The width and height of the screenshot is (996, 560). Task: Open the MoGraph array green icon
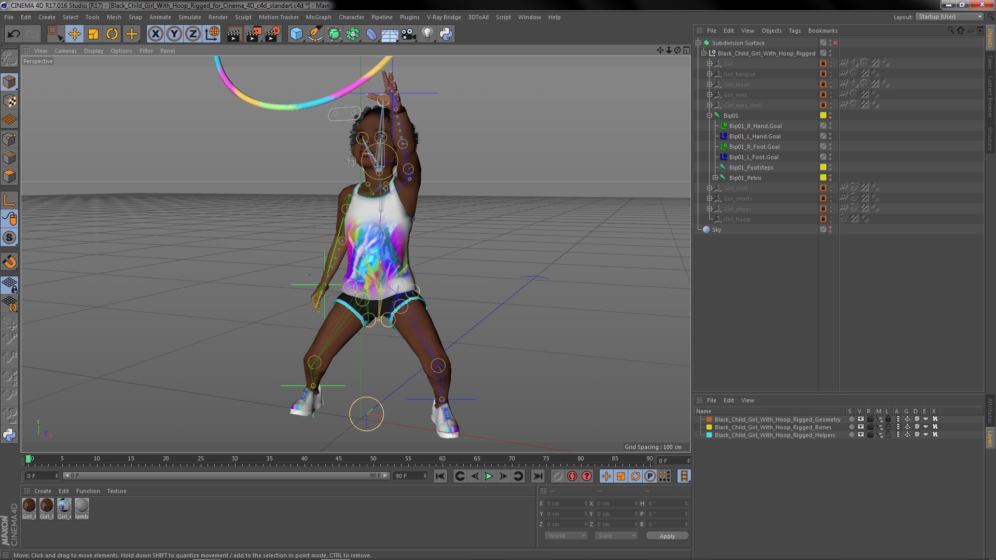[x=353, y=34]
